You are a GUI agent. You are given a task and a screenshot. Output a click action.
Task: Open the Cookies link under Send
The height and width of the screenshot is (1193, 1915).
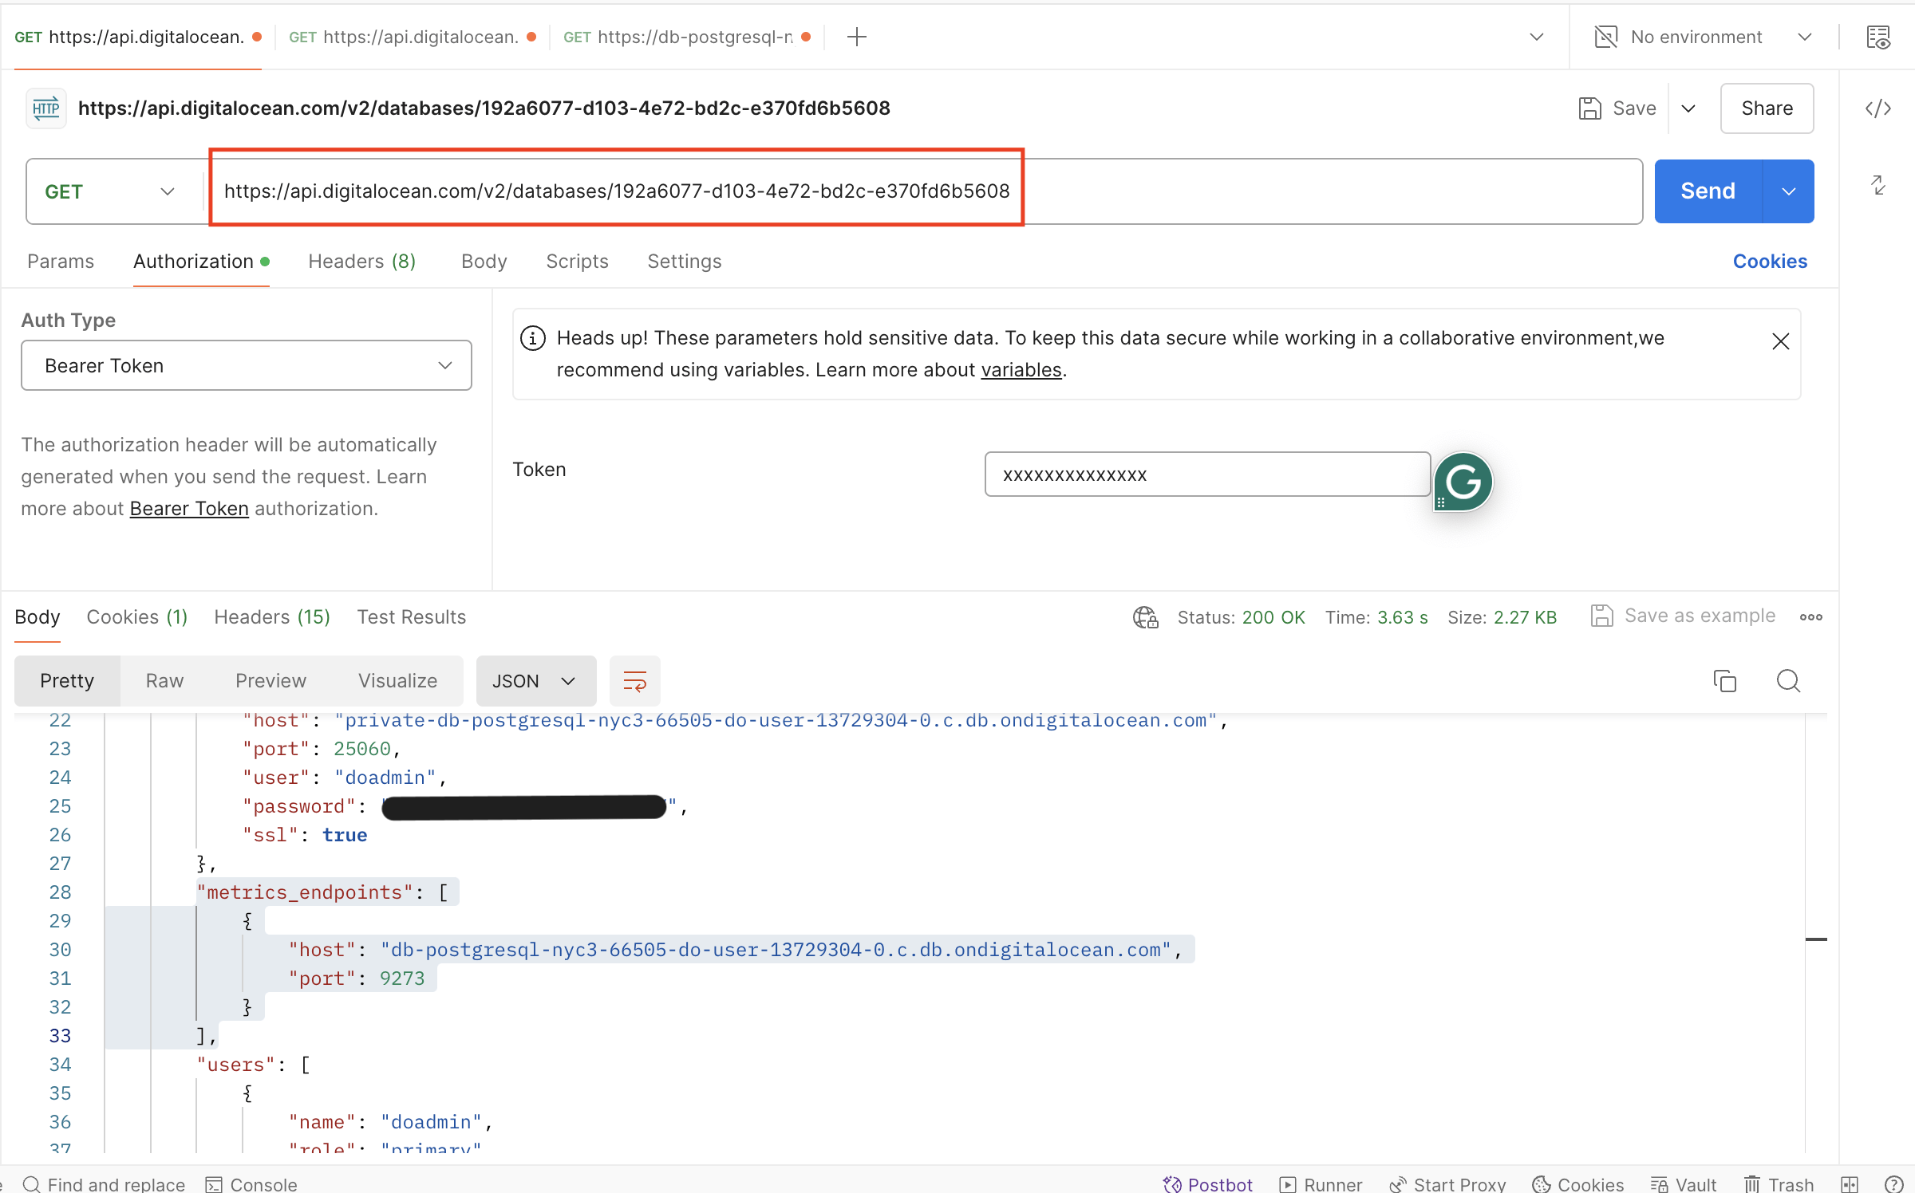click(1770, 262)
